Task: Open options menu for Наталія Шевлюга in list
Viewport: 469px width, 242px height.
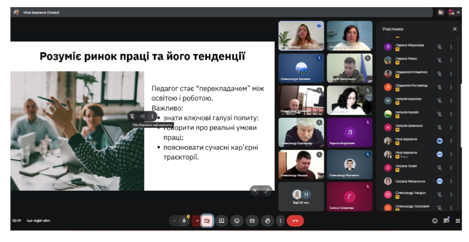Action: point(451,127)
